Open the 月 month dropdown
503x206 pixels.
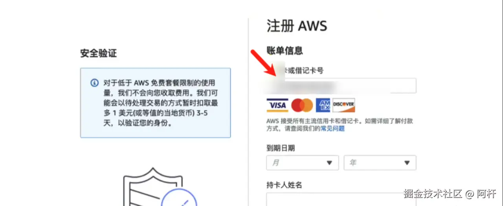click(x=302, y=162)
